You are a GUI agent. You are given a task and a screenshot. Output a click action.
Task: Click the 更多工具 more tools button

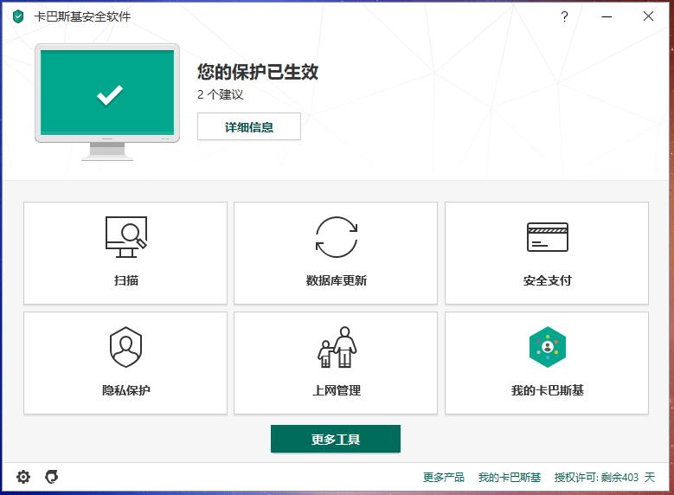(x=336, y=439)
